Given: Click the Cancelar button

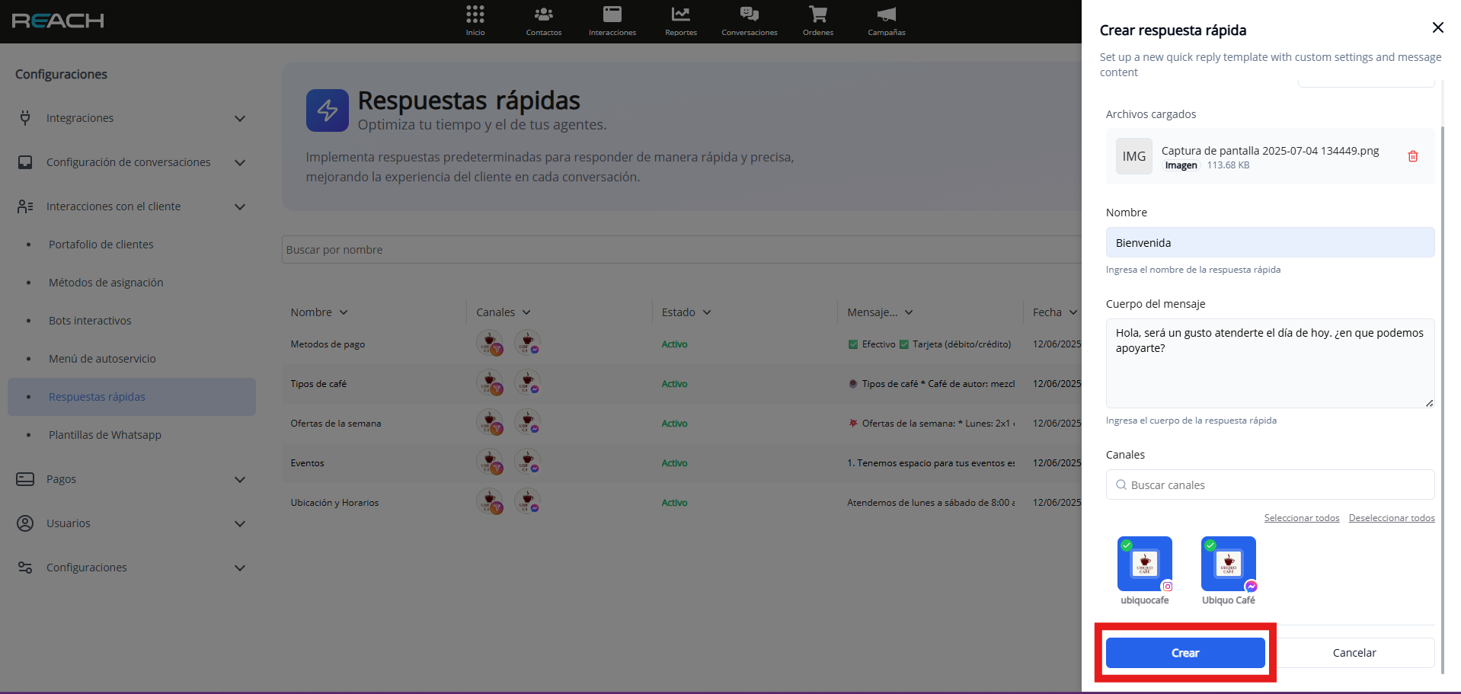Looking at the screenshot, I should [1354, 653].
